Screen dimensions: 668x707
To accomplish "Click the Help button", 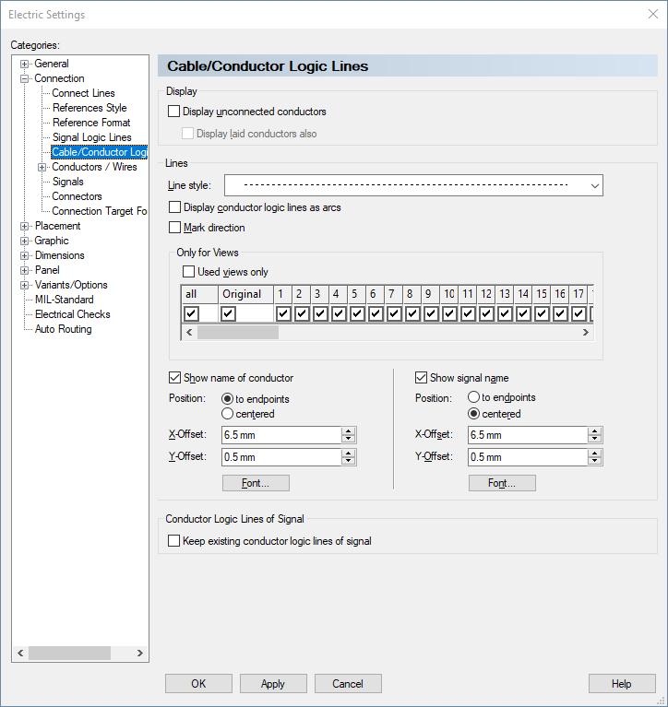I will point(621,683).
